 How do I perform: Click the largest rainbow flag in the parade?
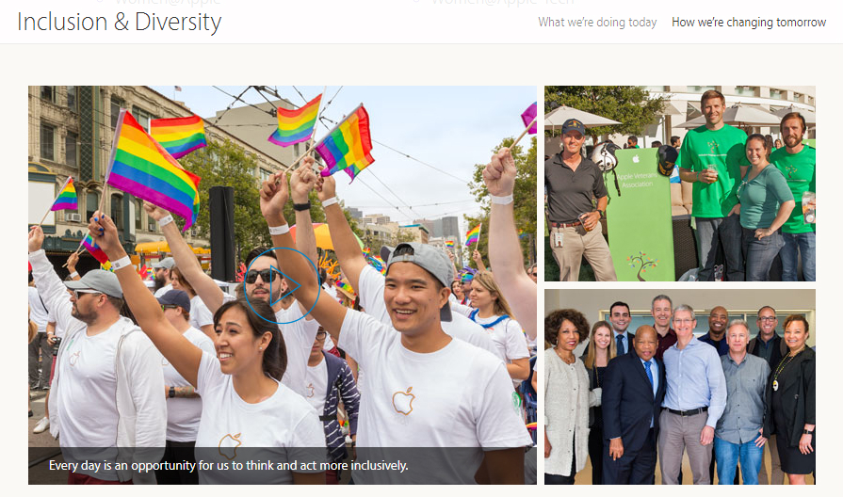click(153, 168)
